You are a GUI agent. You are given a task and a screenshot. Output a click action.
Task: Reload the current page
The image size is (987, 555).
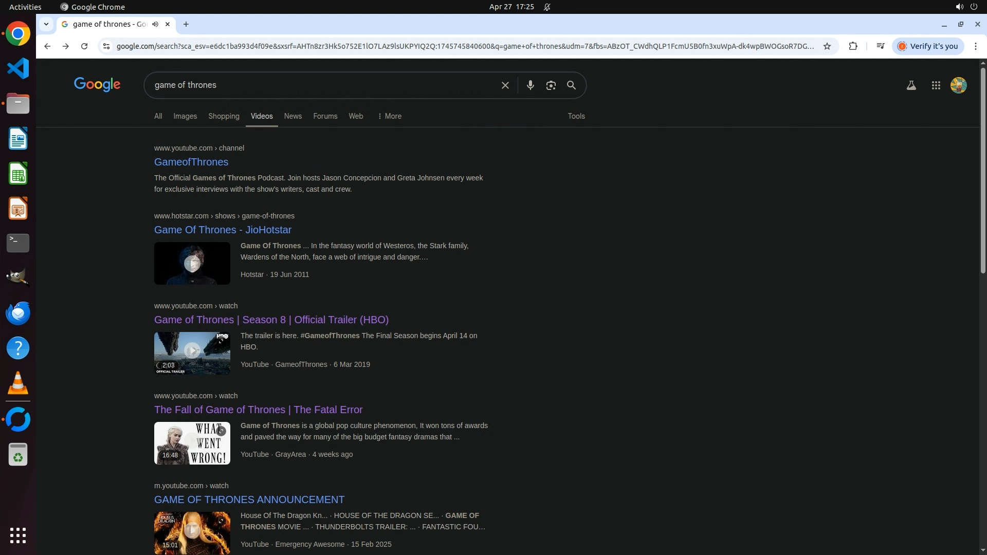click(84, 46)
